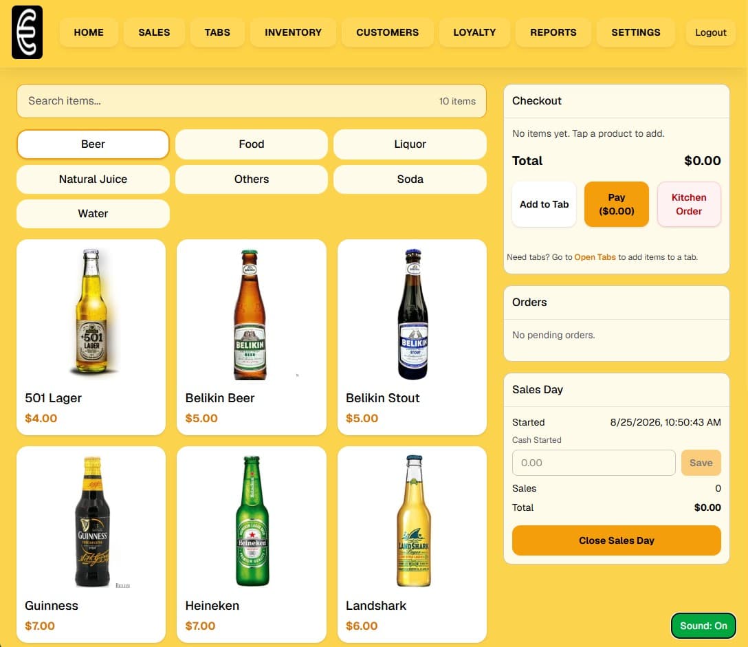Tap the Guinness bottle image
This screenshot has width=748, height=647.
[93, 521]
